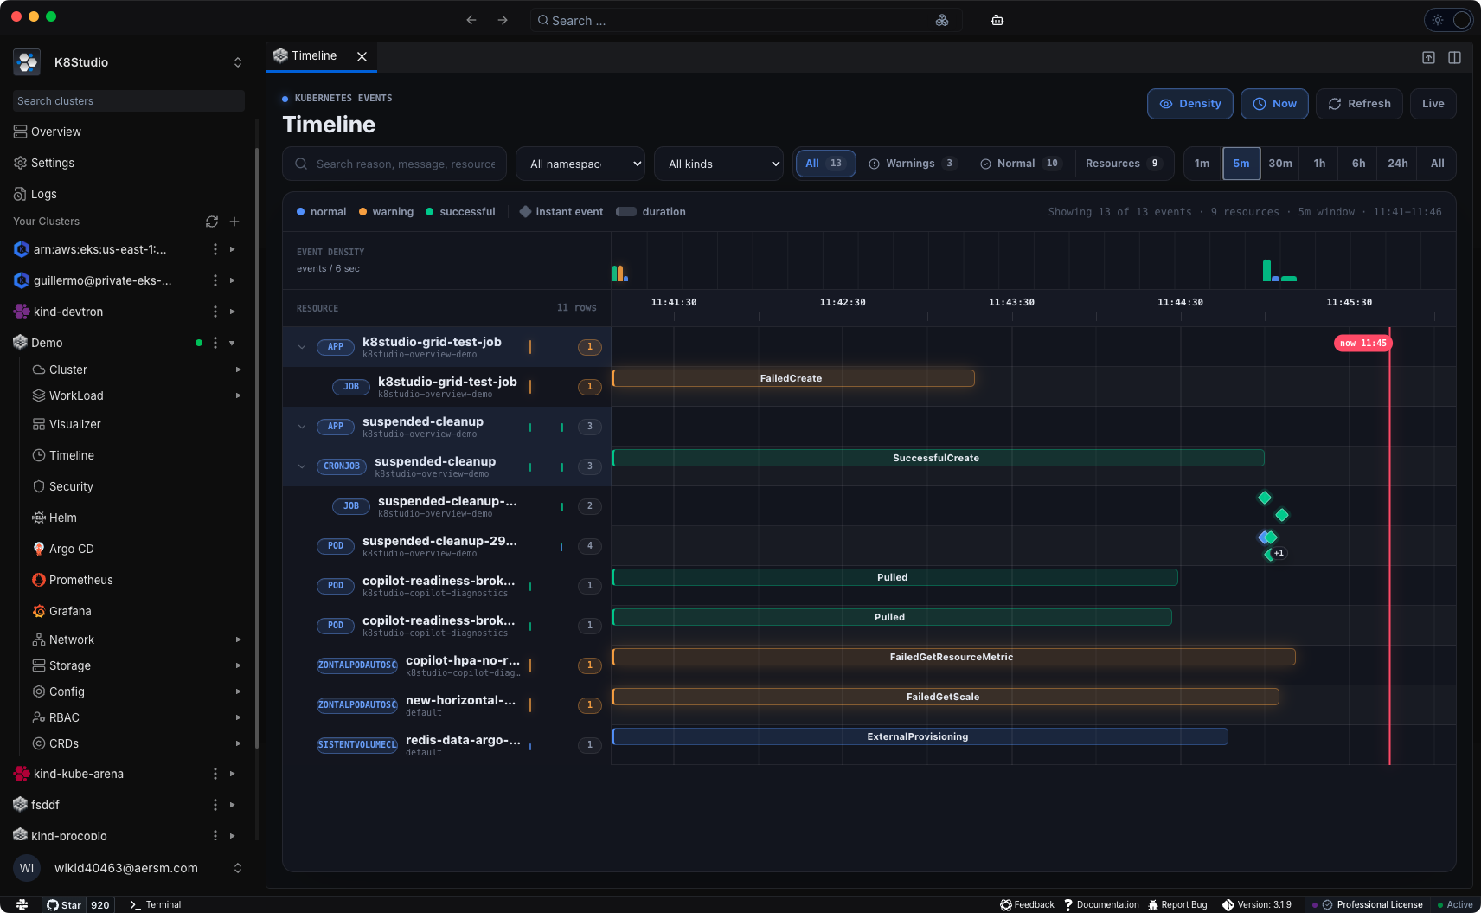Open the All namespaces dropdown
This screenshot has width=1481, height=913.
[580, 164]
